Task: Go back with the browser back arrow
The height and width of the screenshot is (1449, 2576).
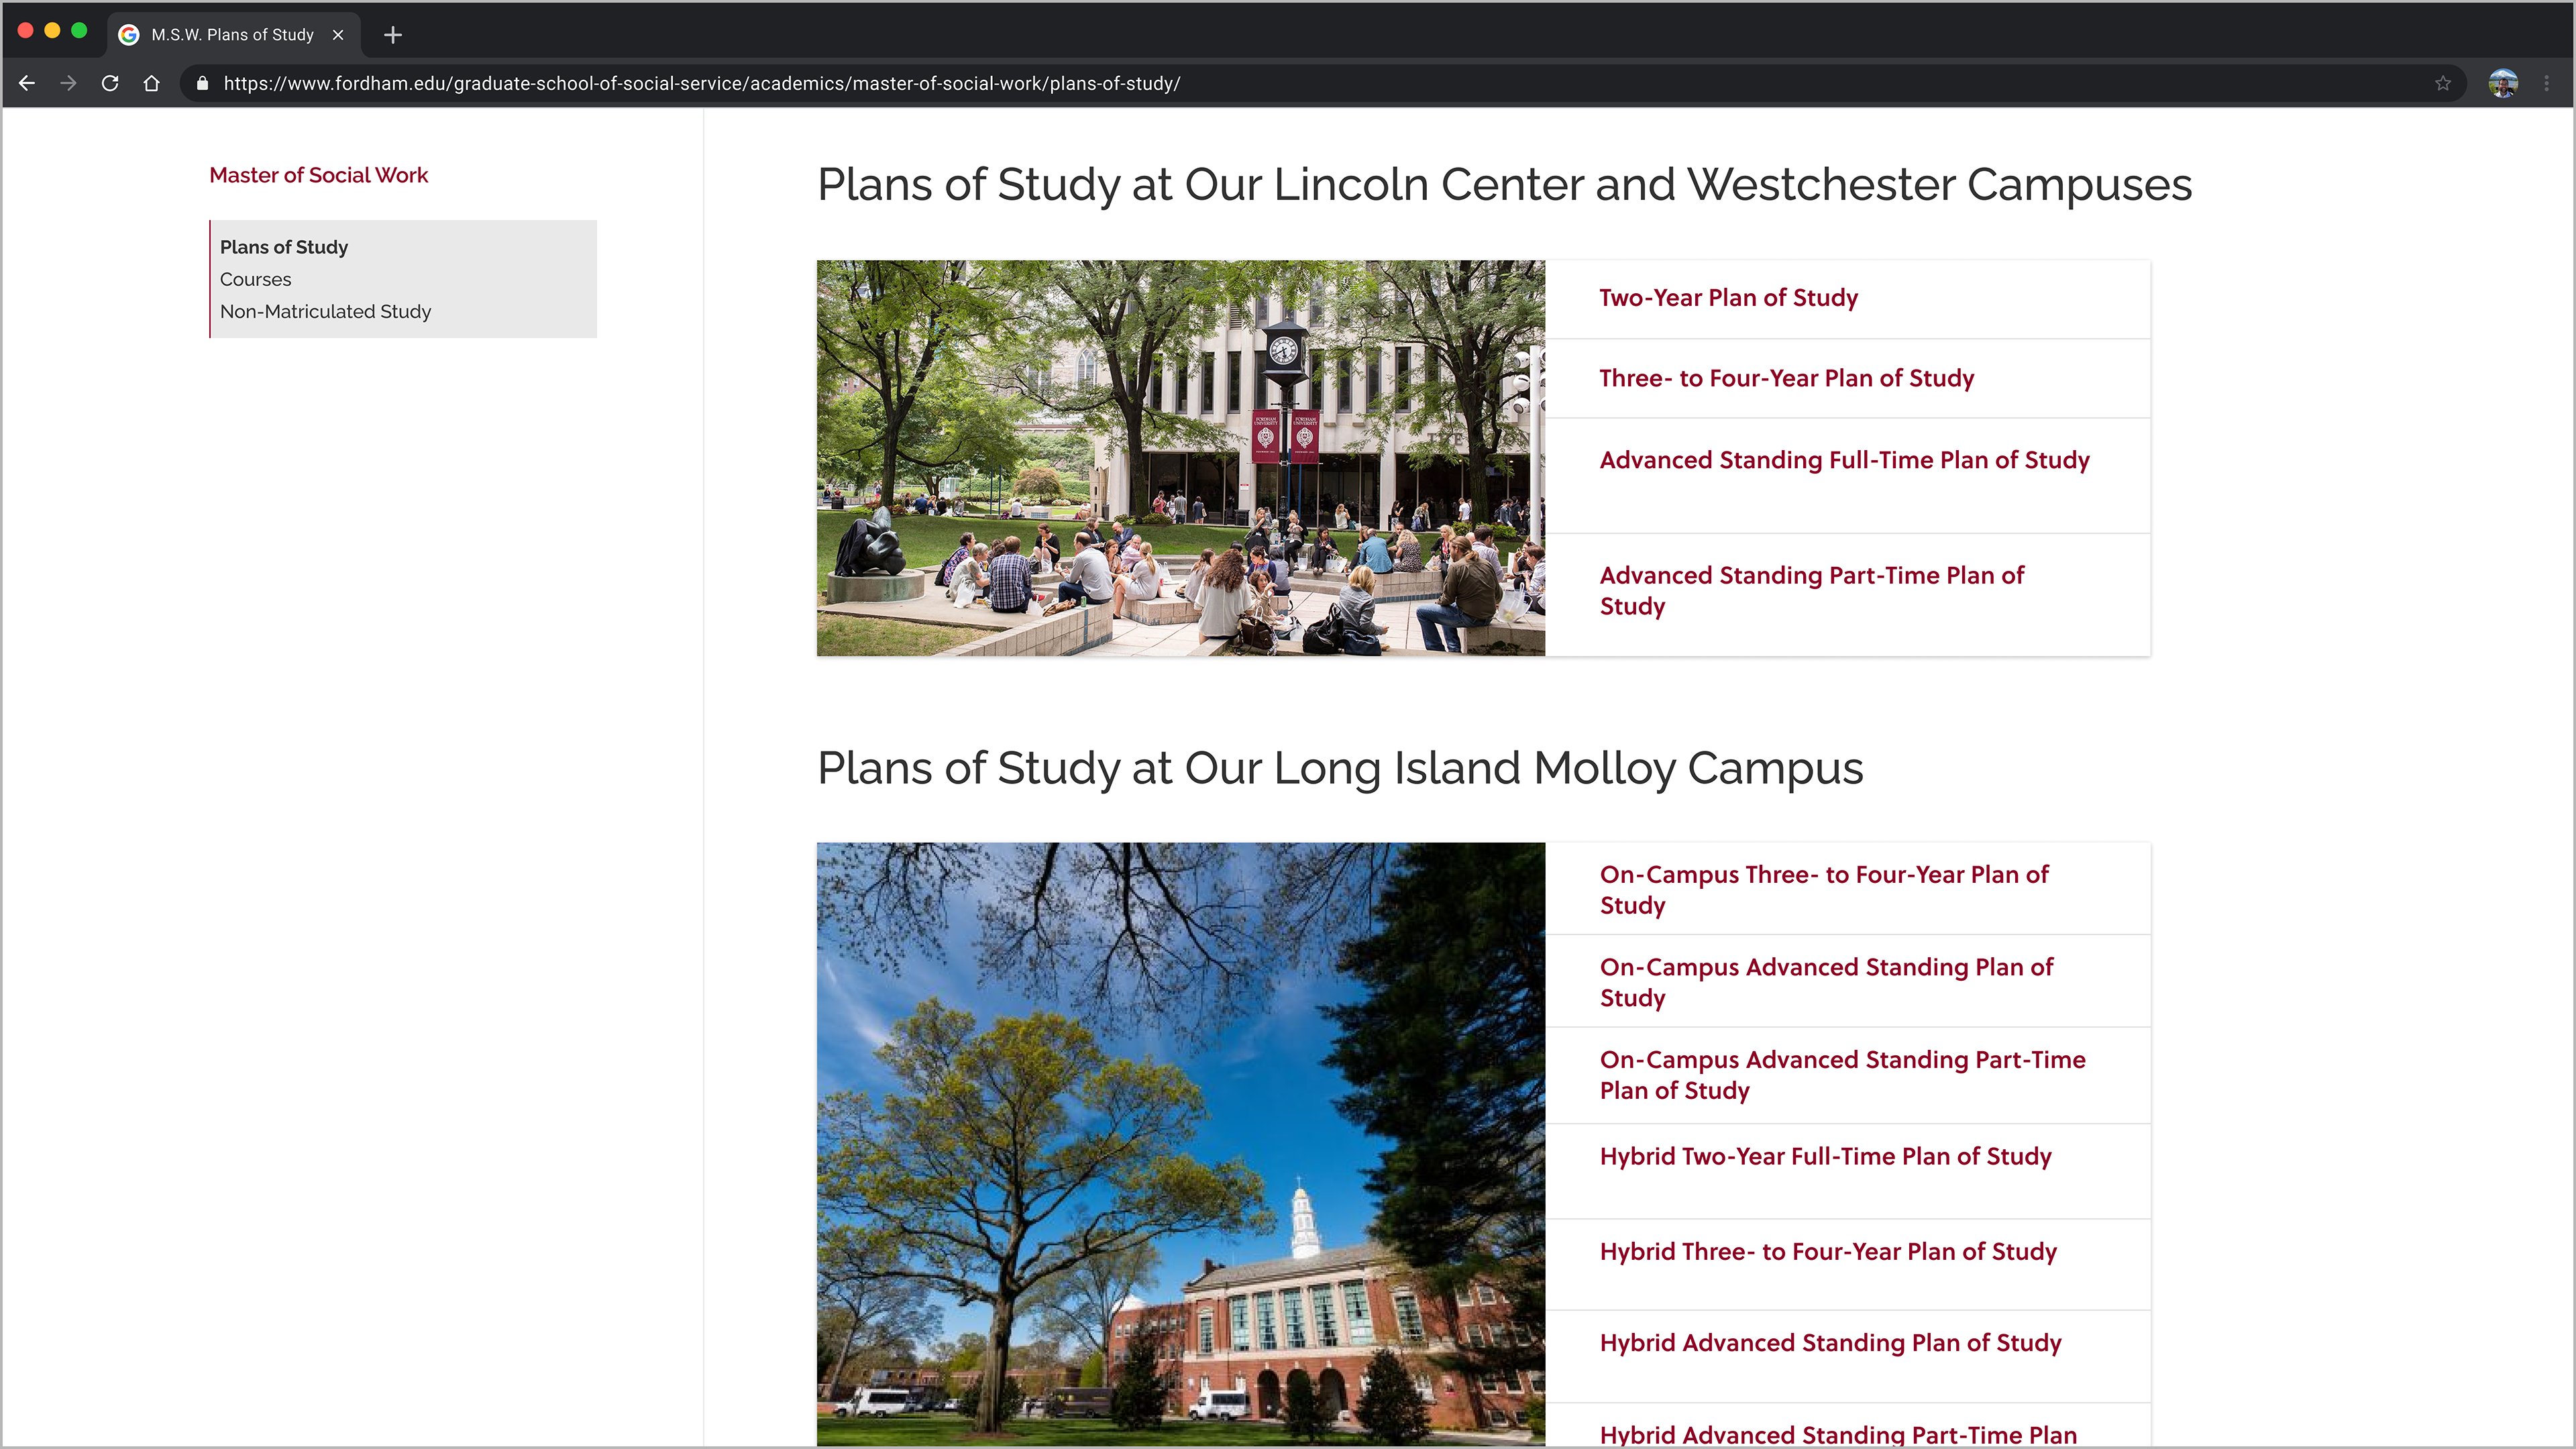Action: click(27, 84)
